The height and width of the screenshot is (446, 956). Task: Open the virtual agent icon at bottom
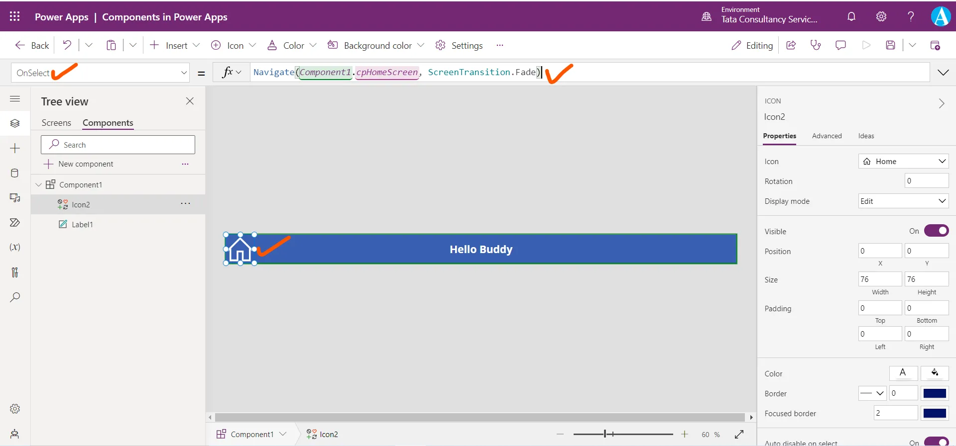pos(15,434)
